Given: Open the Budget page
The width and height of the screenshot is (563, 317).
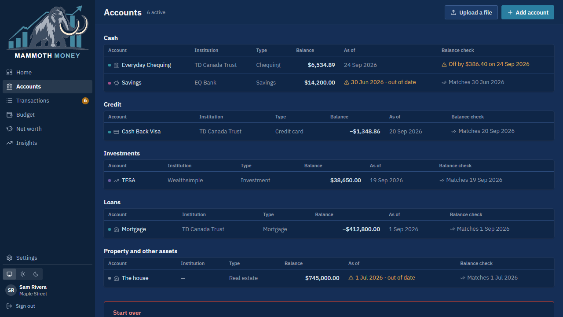Looking at the screenshot, I should click(48, 115).
